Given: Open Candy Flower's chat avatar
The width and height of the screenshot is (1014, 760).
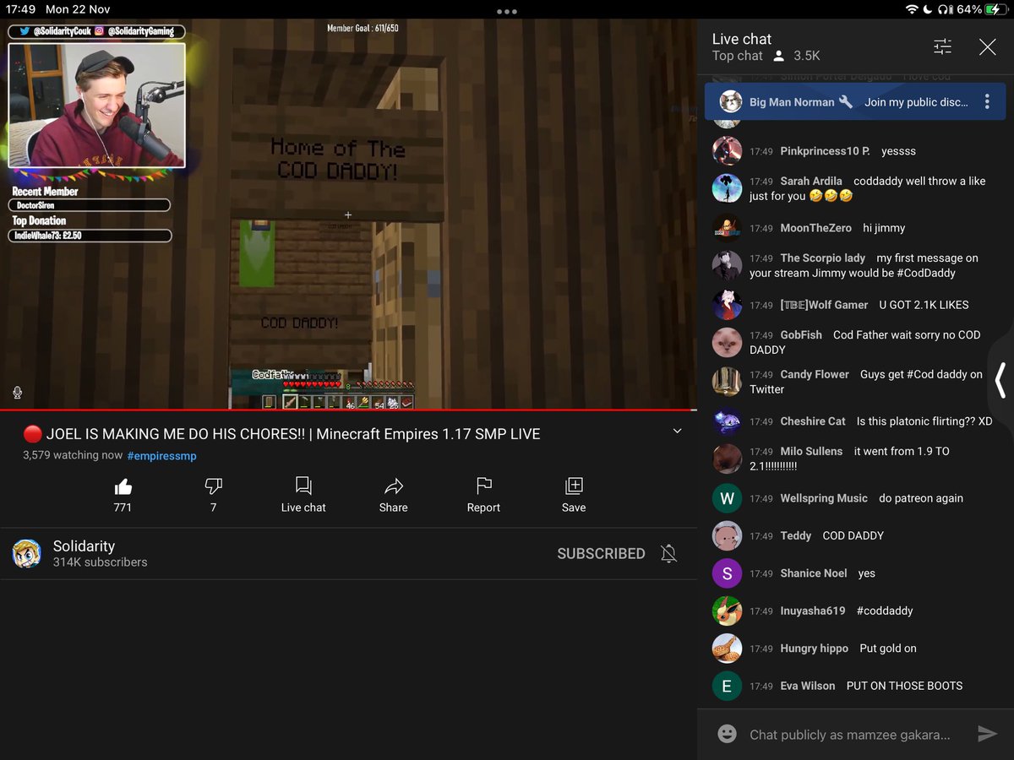Looking at the screenshot, I should pos(727,382).
